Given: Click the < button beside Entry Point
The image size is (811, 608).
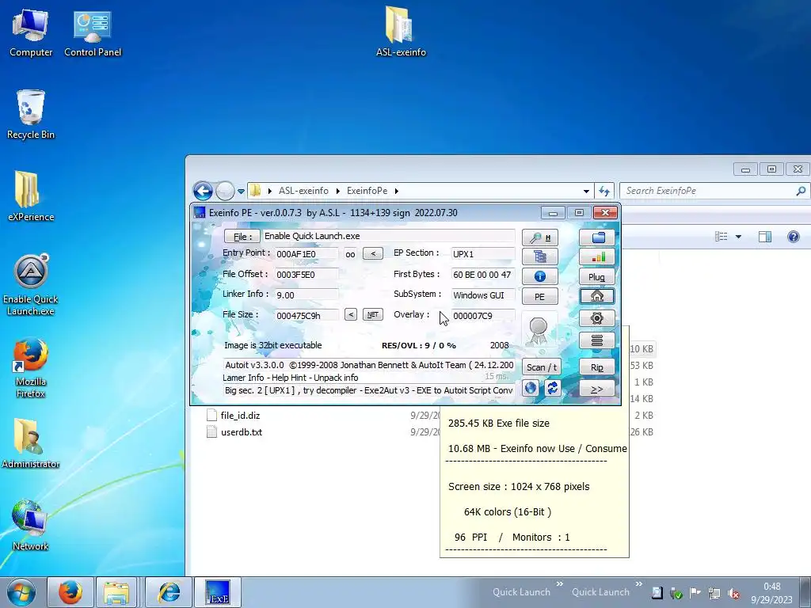Looking at the screenshot, I should point(373,253).
